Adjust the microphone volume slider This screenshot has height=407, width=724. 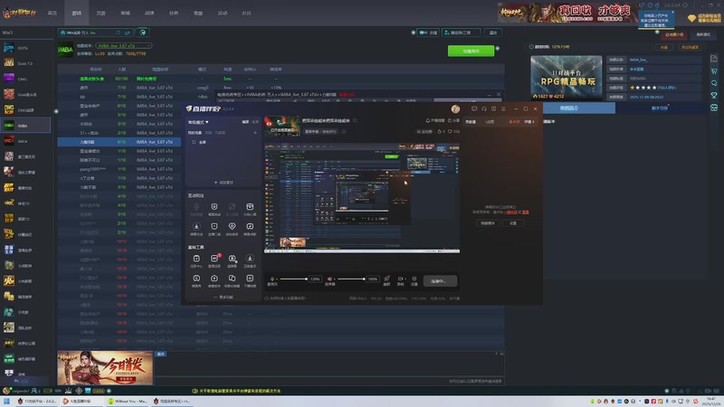(292, 279)
